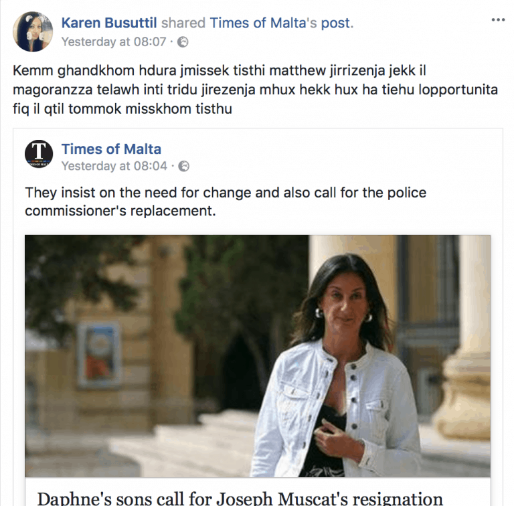Select the Times of Malta round logo
The image size is (514, 506).
point(39,154)
